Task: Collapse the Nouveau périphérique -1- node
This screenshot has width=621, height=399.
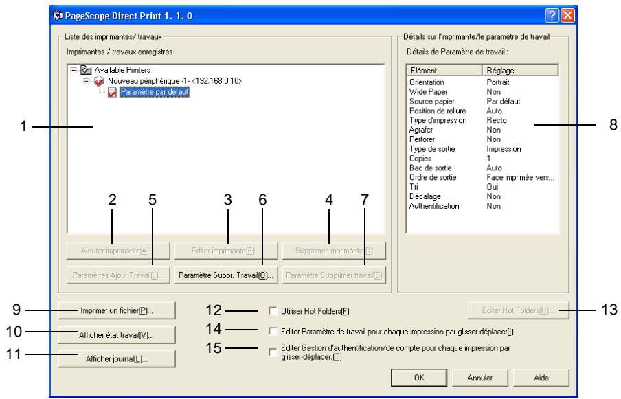Action: coord(87,81)
